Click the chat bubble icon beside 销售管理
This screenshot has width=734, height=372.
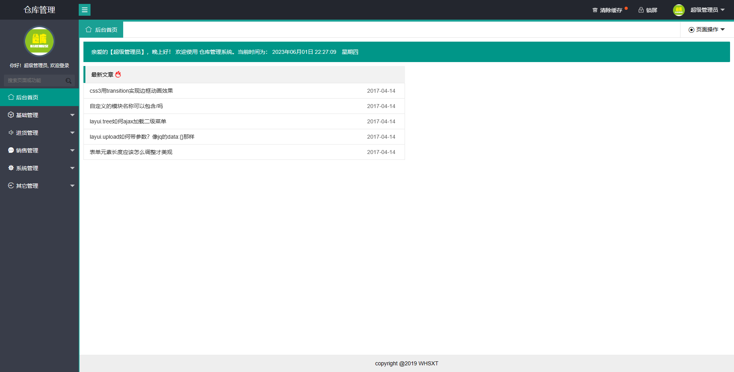pos(11,150)
